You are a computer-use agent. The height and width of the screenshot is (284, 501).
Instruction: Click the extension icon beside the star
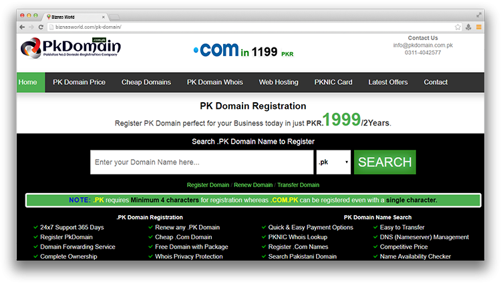coord(468,27)
